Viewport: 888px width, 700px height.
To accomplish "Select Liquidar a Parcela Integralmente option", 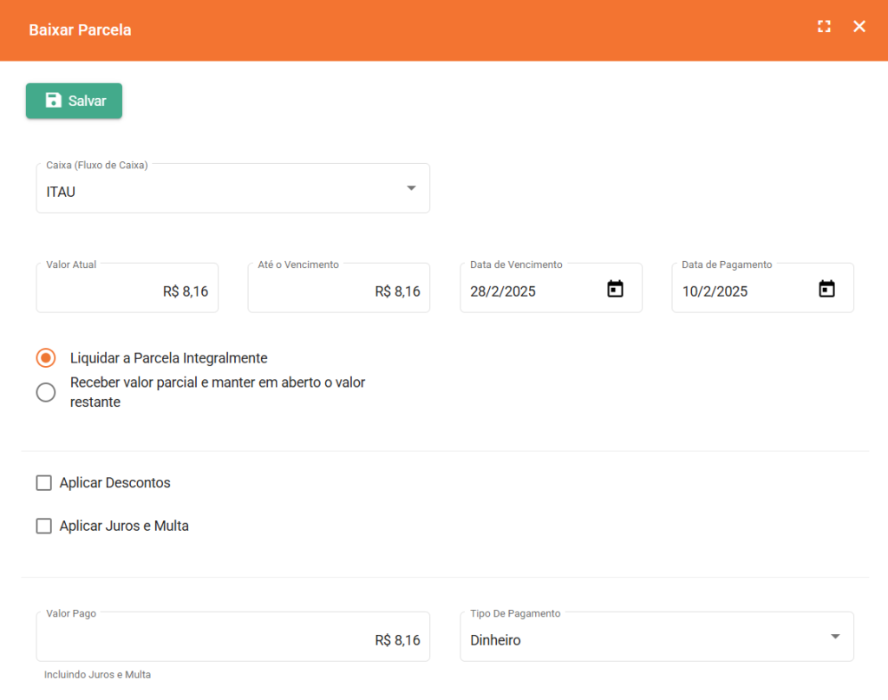I will [46, 358].
